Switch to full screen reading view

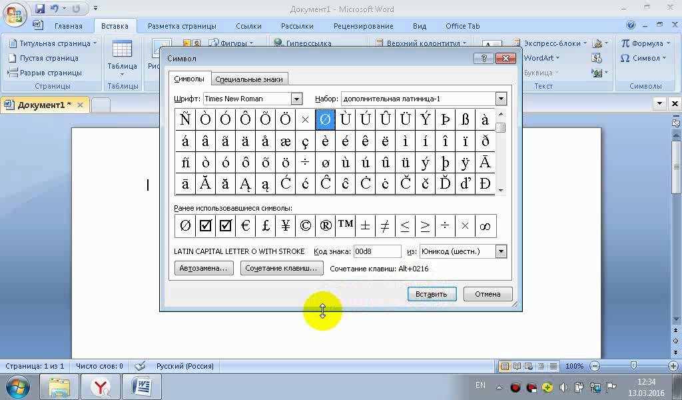point(516,366)
